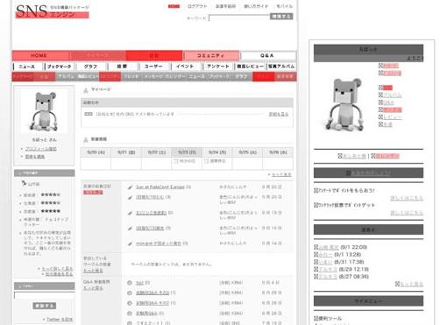This screenshot has width=440, height=325.
Task: Open the mongrel diary entry link
Action: tap(159, 244)
